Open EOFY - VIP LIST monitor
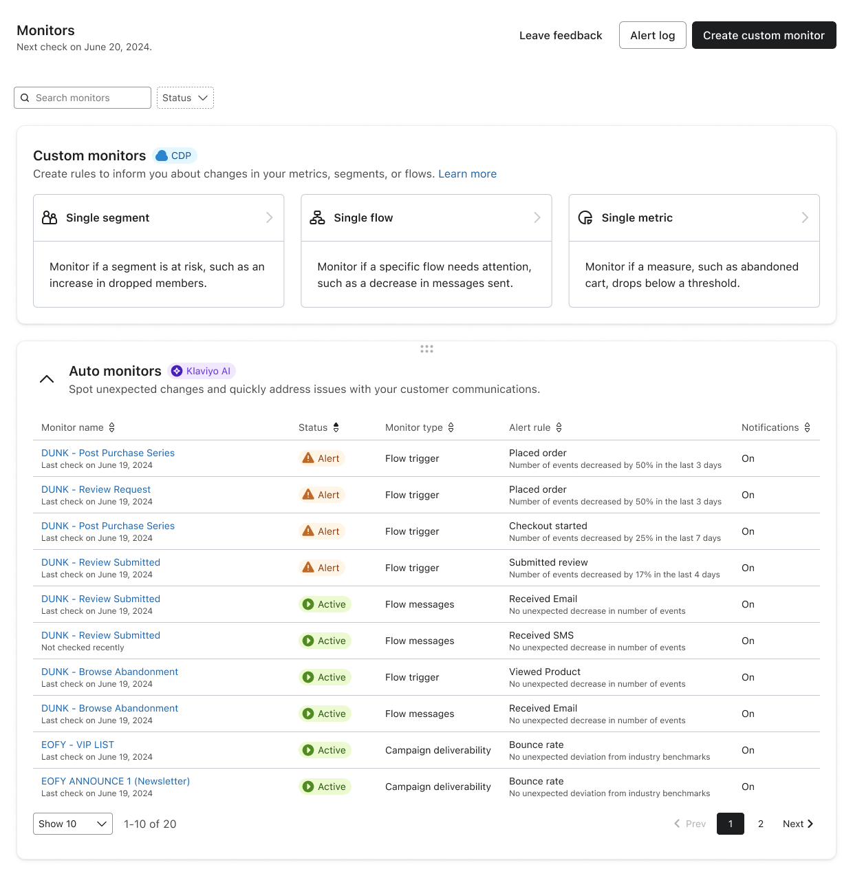Image resolution: width=853 pixels, height=876 pixels. 78,745
